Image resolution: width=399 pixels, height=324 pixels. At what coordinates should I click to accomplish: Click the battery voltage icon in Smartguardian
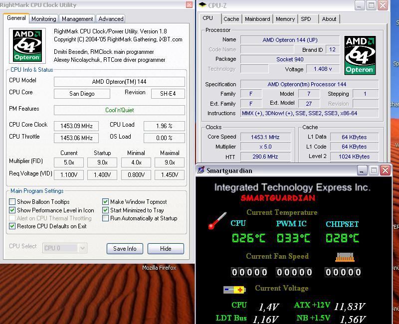(x=234, y=290)
